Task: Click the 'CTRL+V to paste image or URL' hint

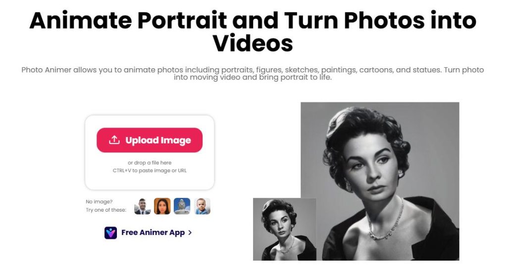Action: 150,170
